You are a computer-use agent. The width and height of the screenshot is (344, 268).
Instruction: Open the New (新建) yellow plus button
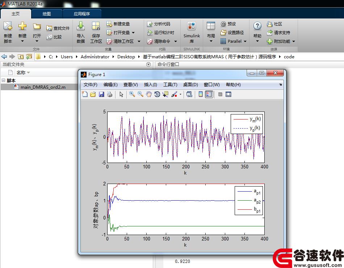tap(22, 26)
